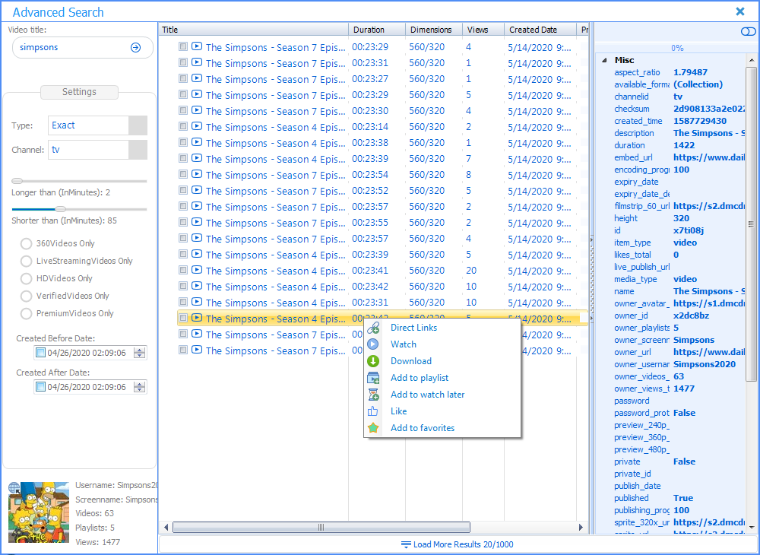Click the horizontal scrollbar right arrow
The height and width of the screenshot is (555, 760).
coord(581,527)
